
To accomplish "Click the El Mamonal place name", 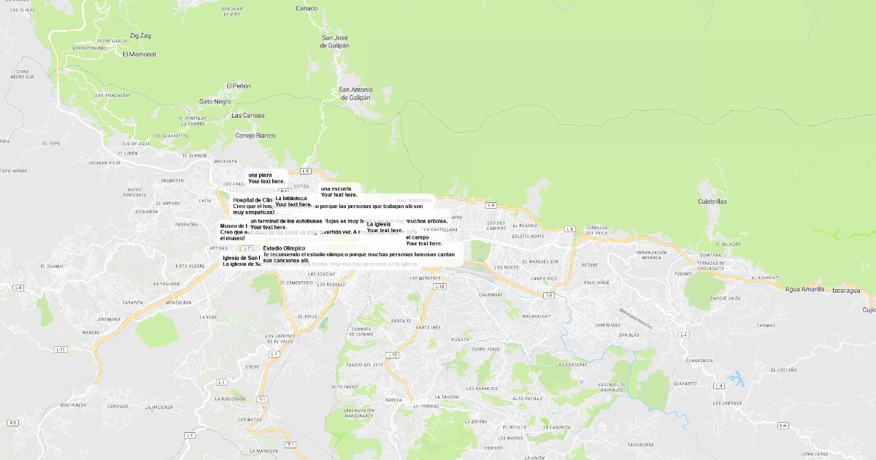I will click(139, 54).
